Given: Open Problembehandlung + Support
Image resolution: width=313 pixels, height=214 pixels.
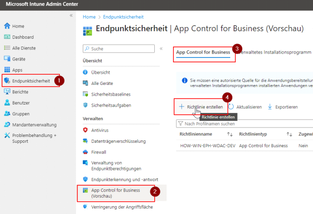Looking at the screenshot, I should (x=34, y=138).
